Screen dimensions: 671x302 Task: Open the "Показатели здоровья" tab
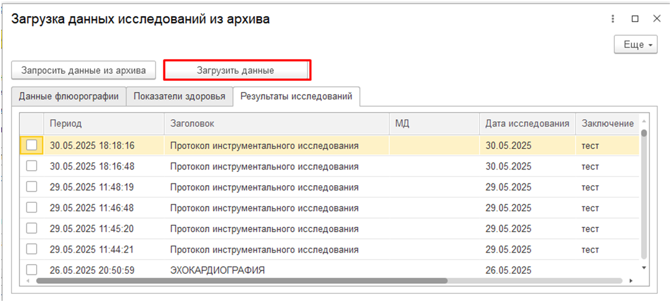pyautogui.click(x=179, y=96)
